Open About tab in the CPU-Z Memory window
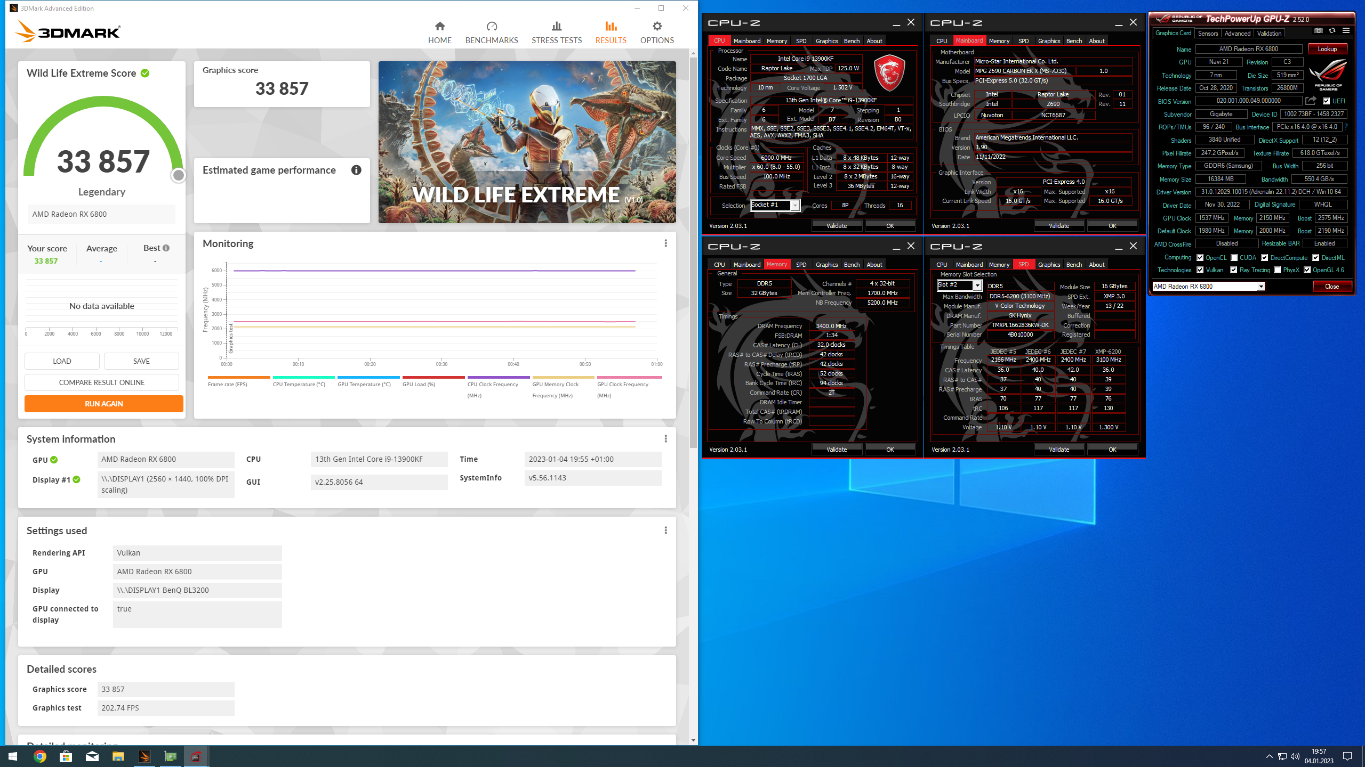Image resolution: width=1365 pixels, height=767 pixels. pyautogui.click(x=874, y=265)
